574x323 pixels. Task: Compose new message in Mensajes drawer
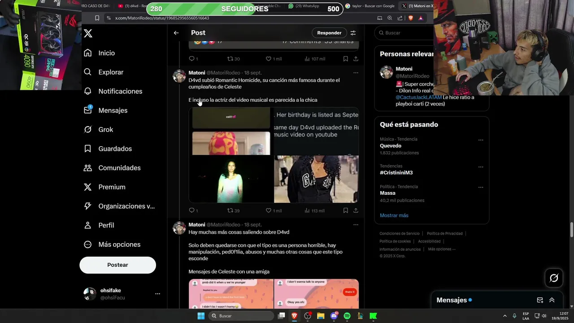pyautogui.click(x=540, y=300)
